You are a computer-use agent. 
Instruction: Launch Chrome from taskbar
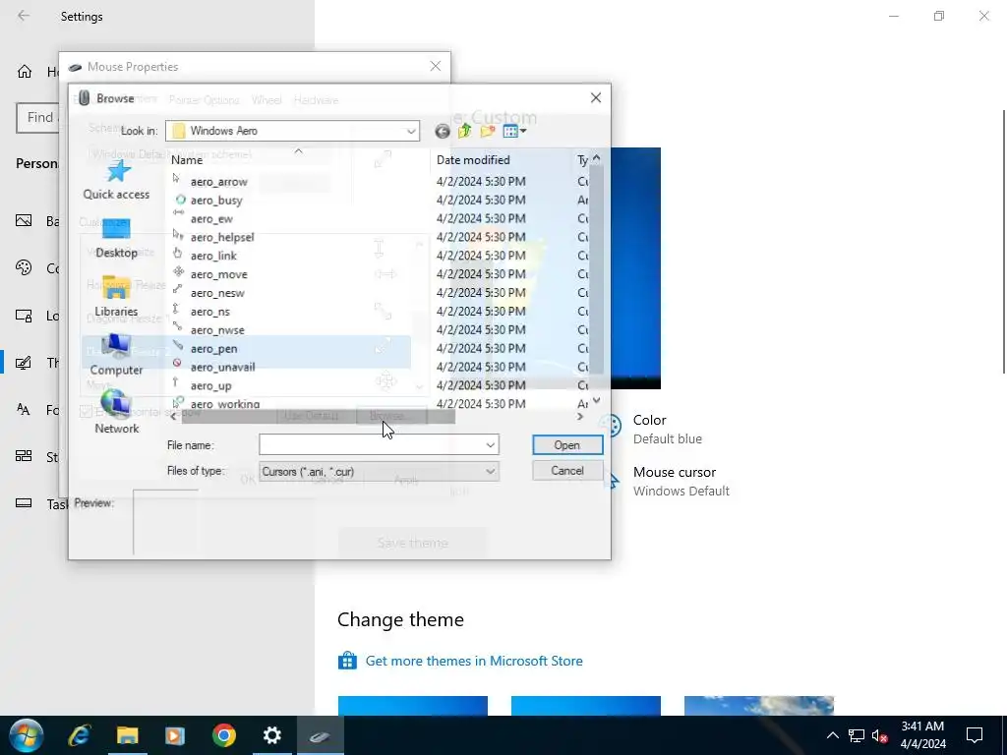click(223, 735)
